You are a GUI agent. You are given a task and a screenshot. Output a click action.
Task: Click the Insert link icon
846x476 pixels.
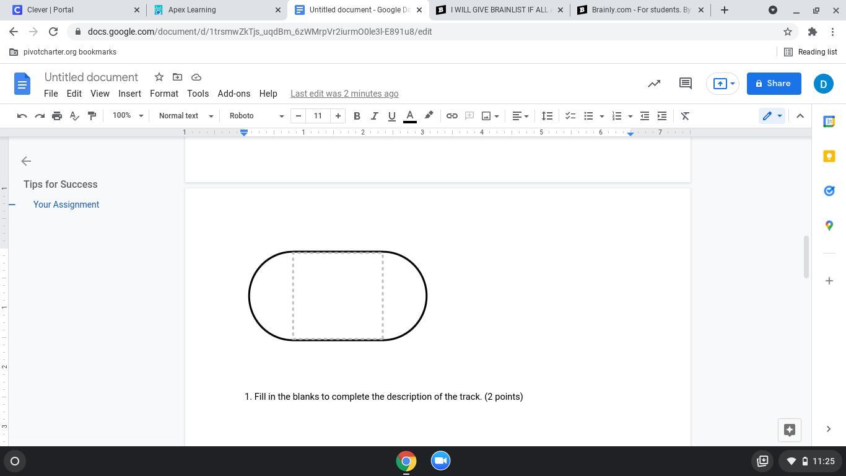(451, 116)
